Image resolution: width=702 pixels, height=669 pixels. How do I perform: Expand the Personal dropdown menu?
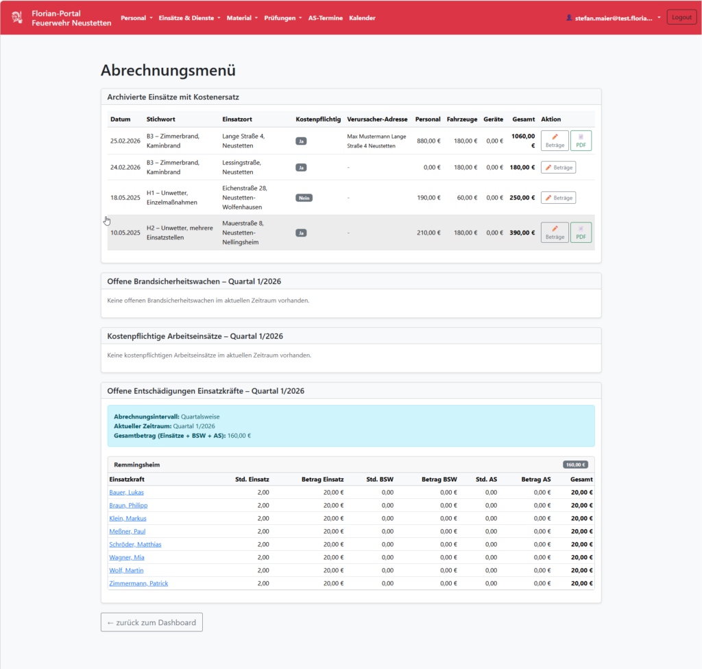(136, 18)
